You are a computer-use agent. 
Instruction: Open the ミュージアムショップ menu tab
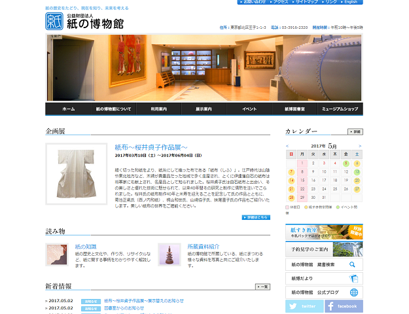[x=340, y=109]
